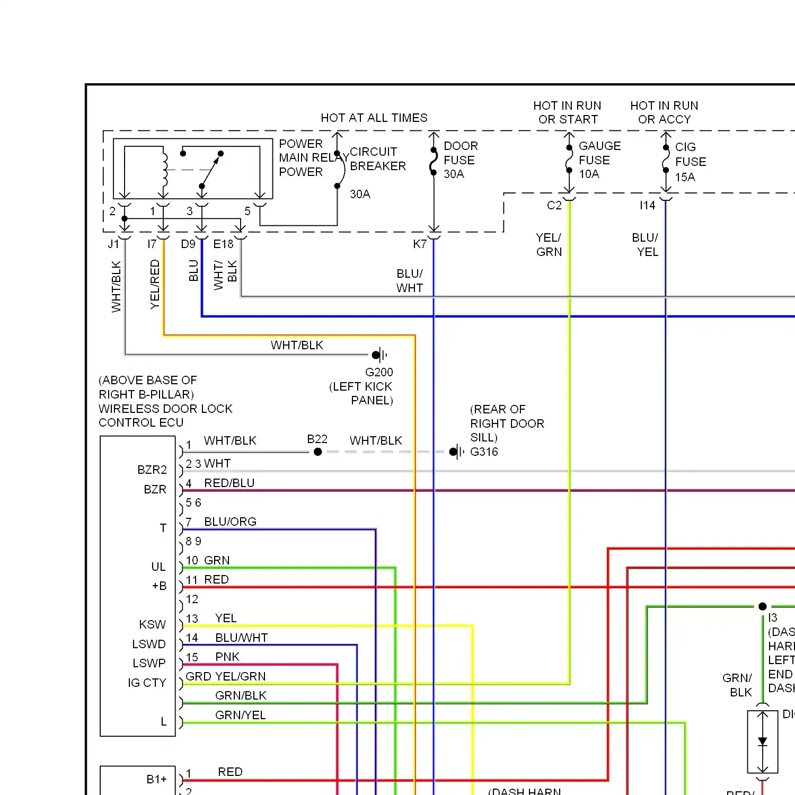Select the IG CTY terminal label
Image resolution: width=795 pixels, height=795 pixels.
coord(147,683)
